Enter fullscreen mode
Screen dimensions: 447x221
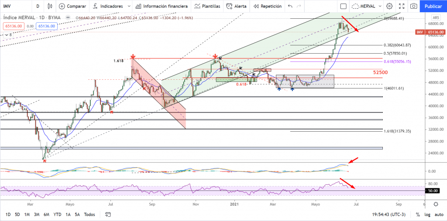tap(402, 6)
